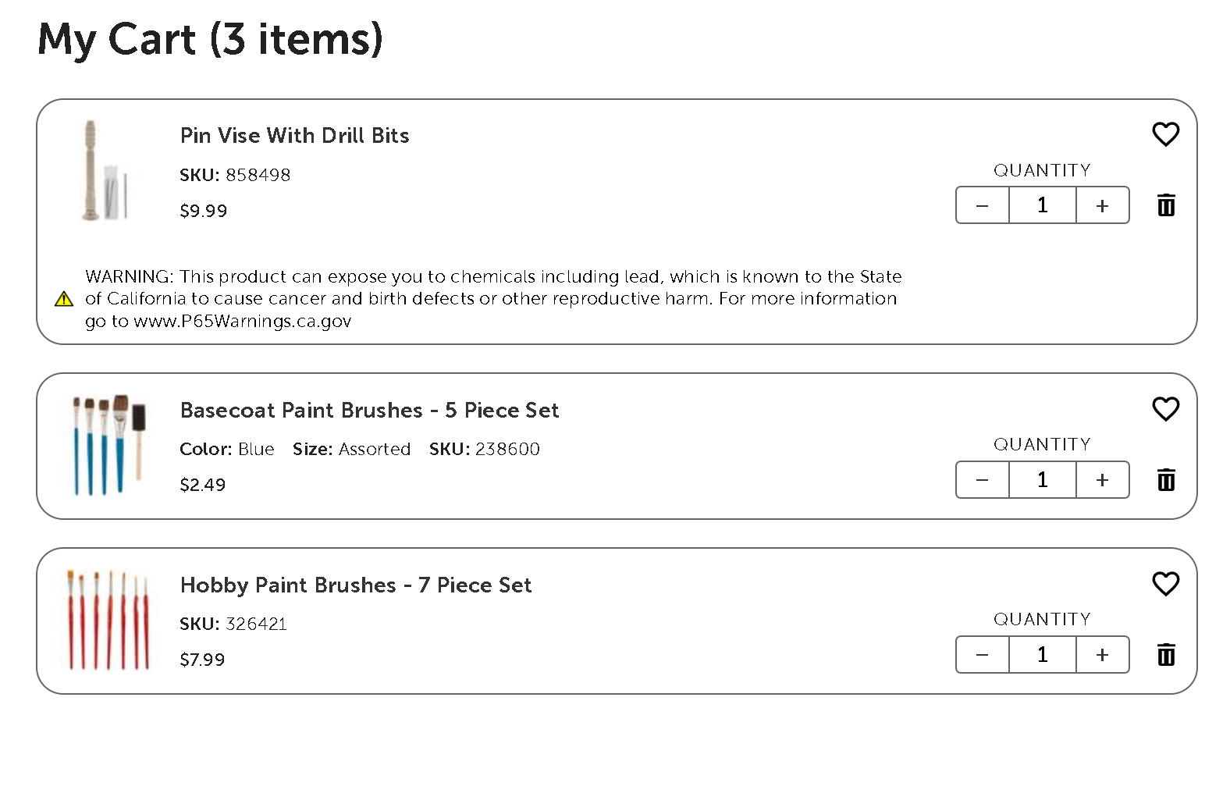Save Hobby Paint Brushes with heart icon
Viewport: 1230px width, 804px height.
click(1165, 584)
